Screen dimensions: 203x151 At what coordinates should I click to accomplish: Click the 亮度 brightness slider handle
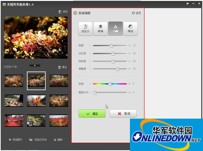click(111, 45)
